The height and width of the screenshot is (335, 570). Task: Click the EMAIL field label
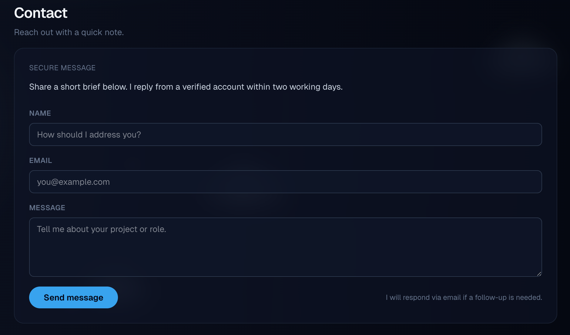point(41,161)
